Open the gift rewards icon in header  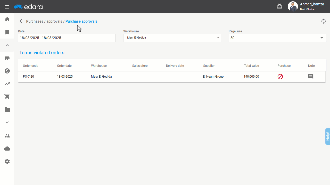click(279, 6)
